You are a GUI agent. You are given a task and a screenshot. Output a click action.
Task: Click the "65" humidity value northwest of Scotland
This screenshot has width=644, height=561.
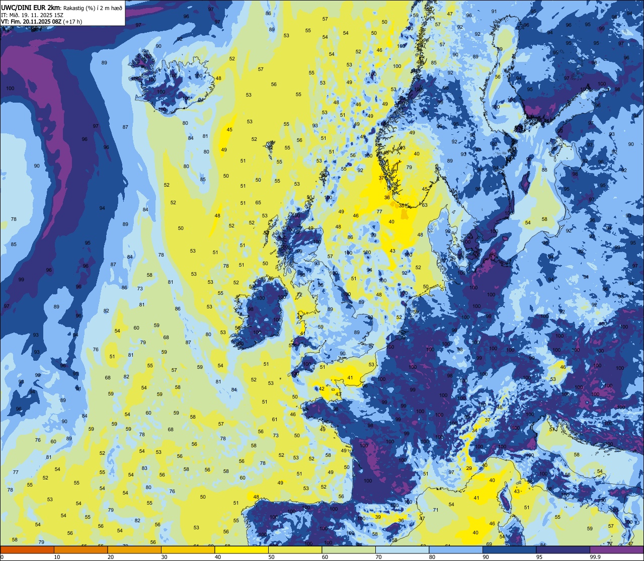(258, 202)
